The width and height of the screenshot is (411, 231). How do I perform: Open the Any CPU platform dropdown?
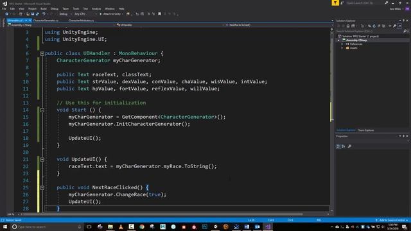[85, 14]
